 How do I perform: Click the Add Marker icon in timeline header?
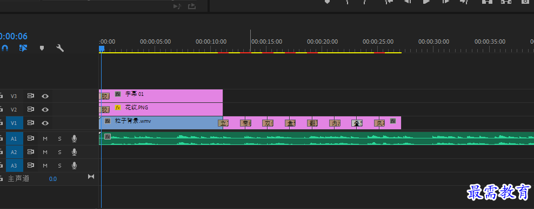(42, 48)
